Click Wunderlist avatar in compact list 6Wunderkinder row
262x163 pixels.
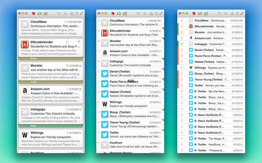[x=191, y=26]
